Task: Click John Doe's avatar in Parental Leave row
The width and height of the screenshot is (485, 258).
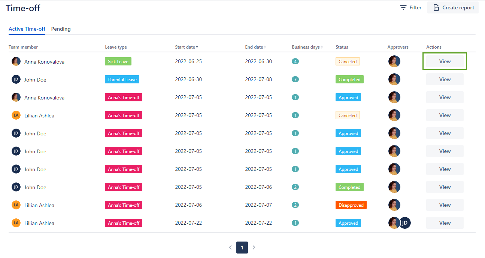Action: point(16,79)
